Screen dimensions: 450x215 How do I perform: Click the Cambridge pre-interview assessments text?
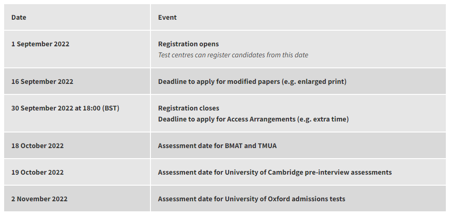(x=275, y=172)
